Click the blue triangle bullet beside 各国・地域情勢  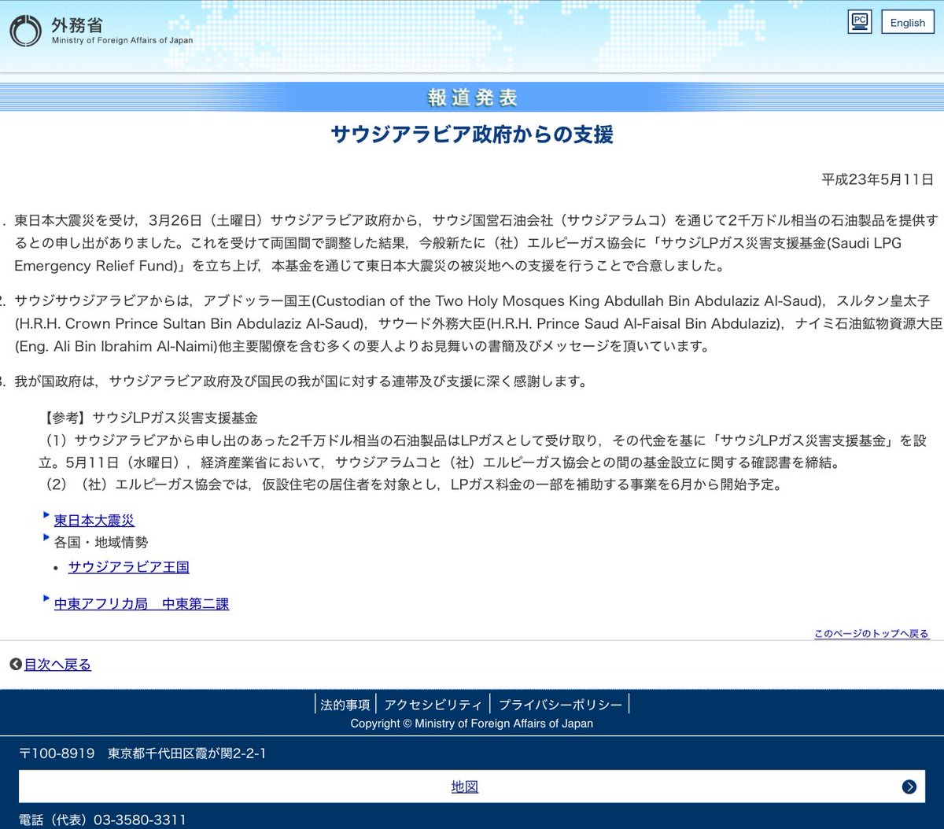(47, 537)
